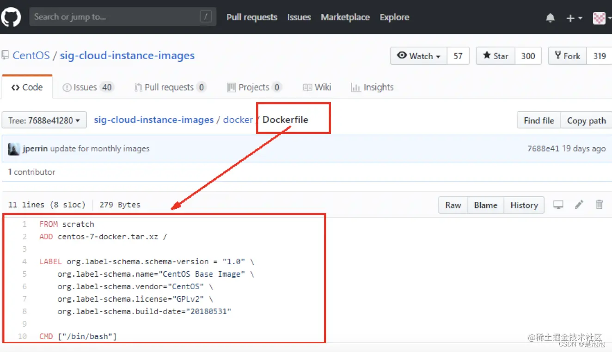Viewport: 612px width, 352px height.
Task: Switch to the Projects tab
Action: click(254, 87)
